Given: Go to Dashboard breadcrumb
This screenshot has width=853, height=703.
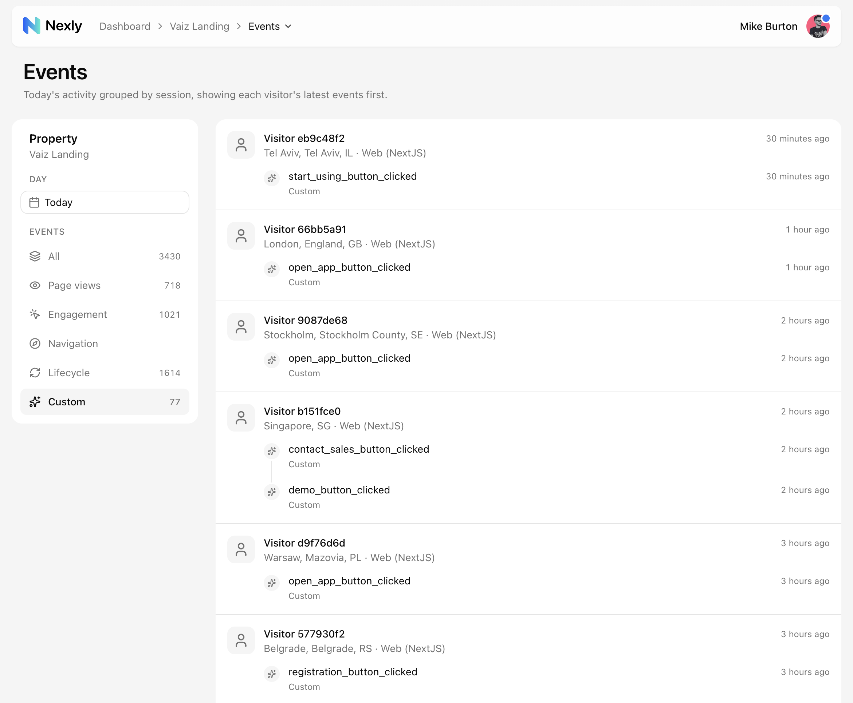Looking at the screenshot, I should [125, 26].
